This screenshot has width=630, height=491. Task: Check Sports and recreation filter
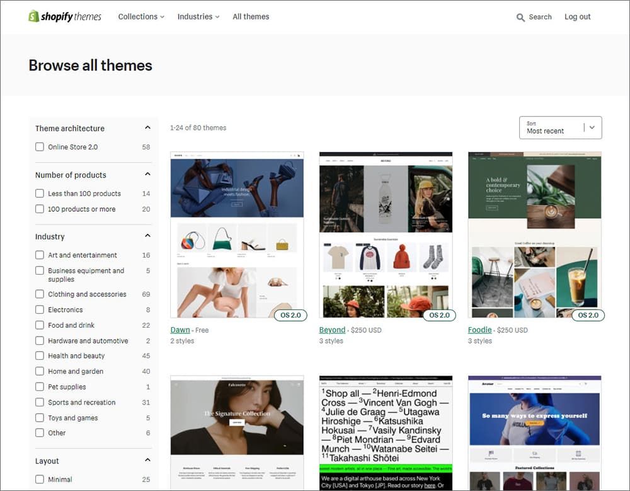coord(39,402)
